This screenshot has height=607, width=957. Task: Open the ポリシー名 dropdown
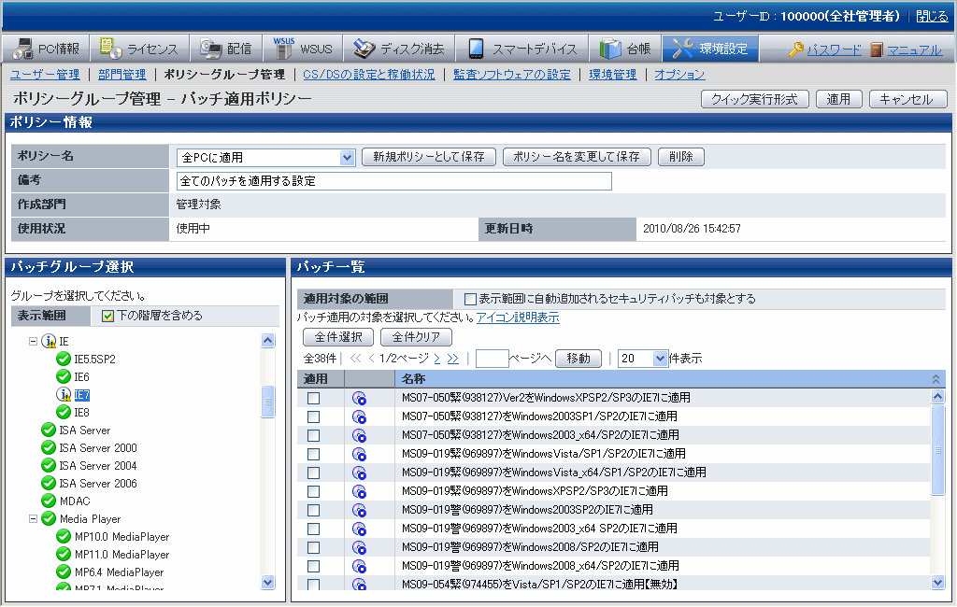point(347,158)
